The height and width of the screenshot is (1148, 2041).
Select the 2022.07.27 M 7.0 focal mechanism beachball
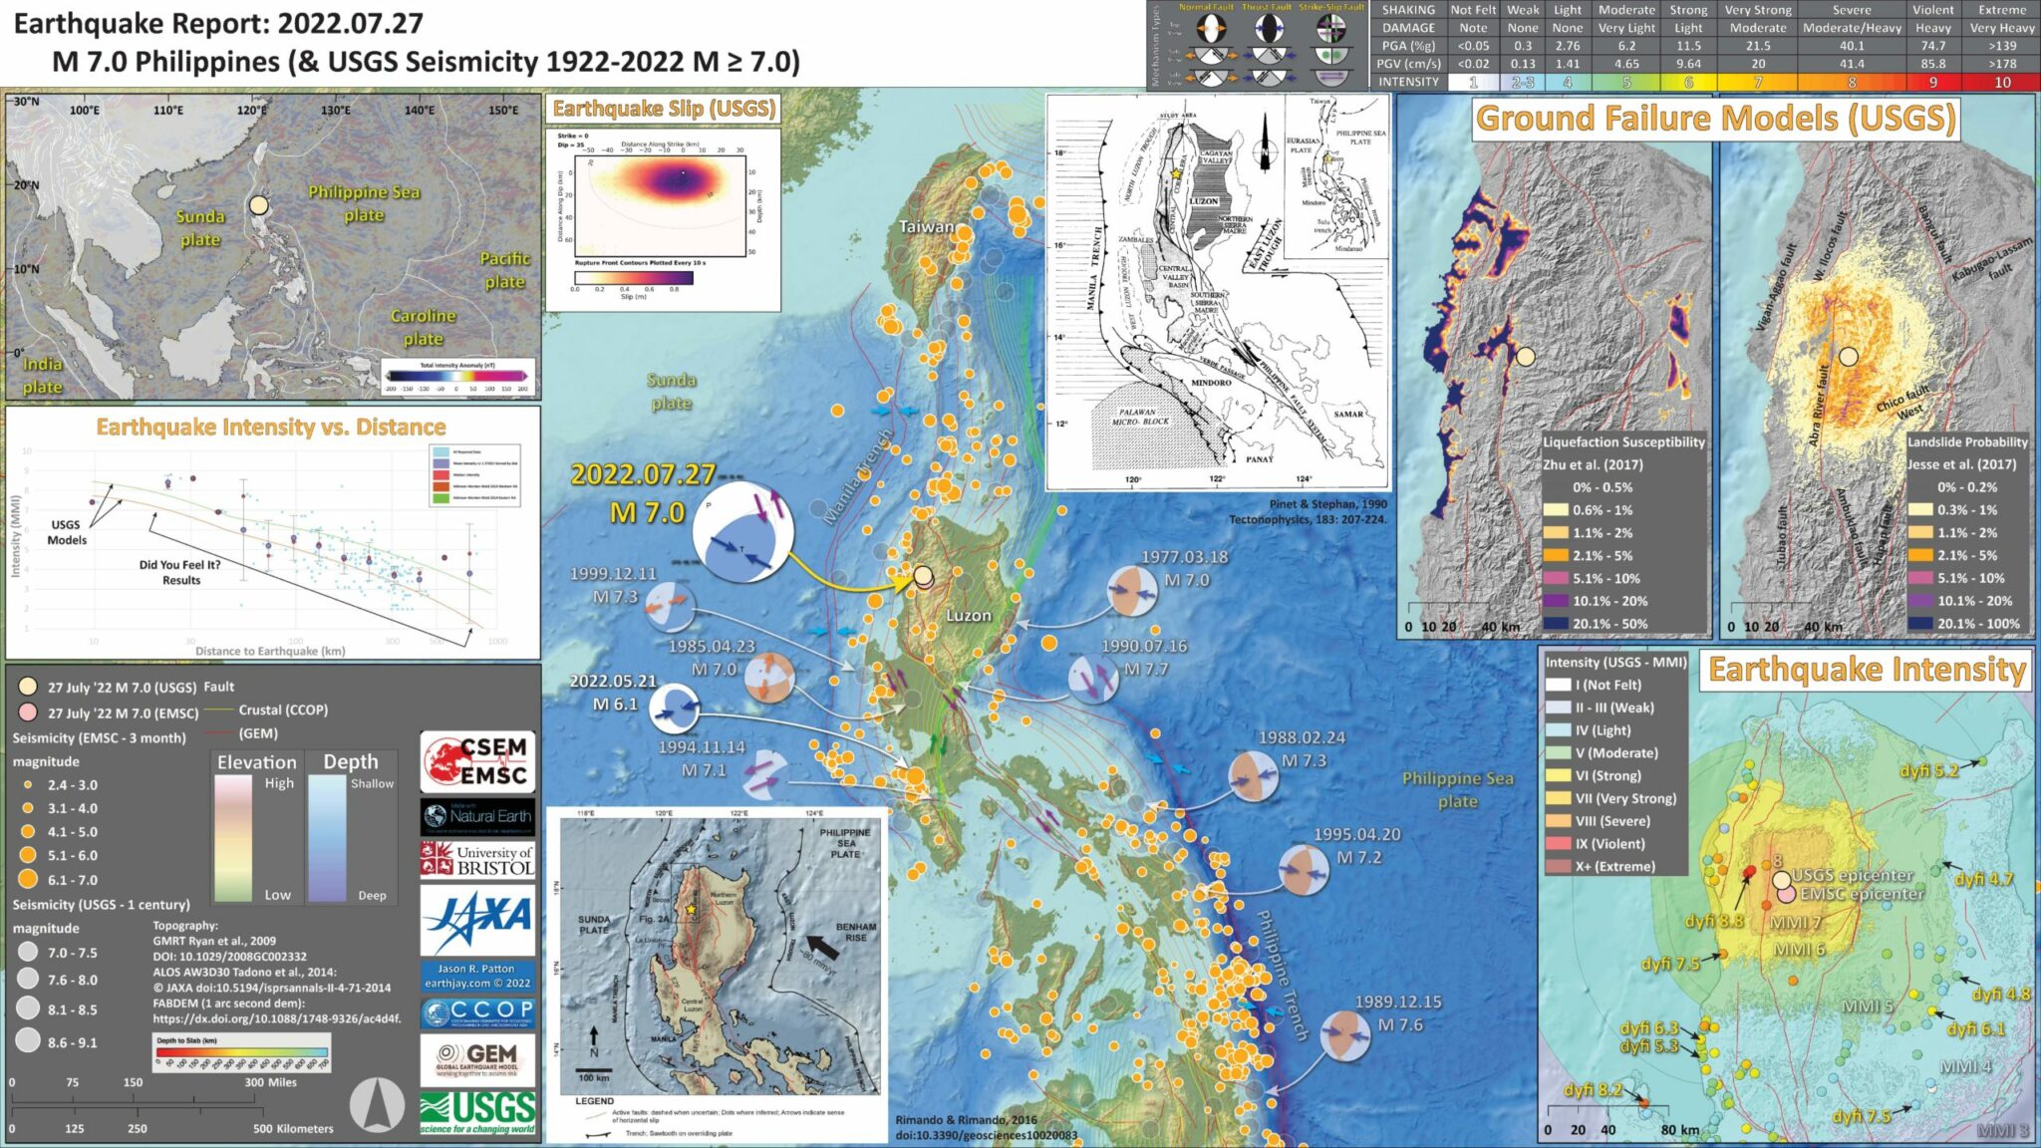[743, 533]
